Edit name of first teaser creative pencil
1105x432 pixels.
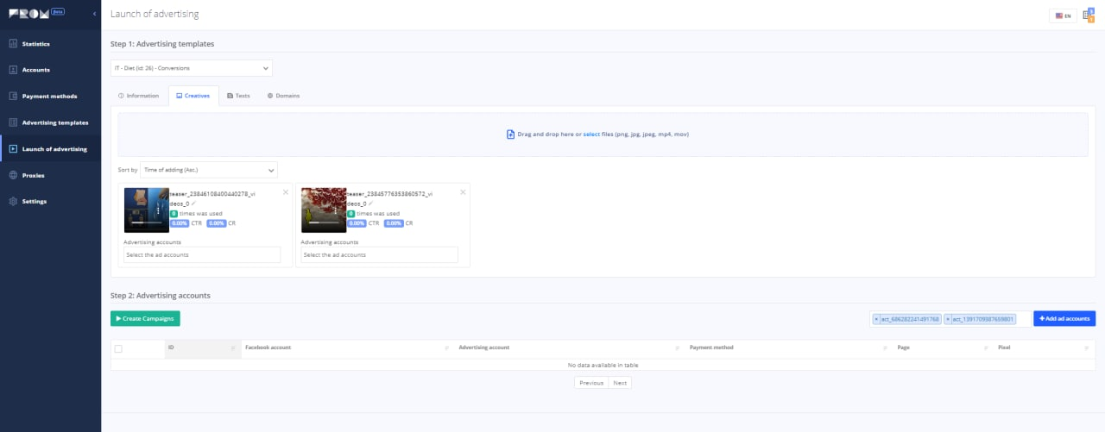193,203
